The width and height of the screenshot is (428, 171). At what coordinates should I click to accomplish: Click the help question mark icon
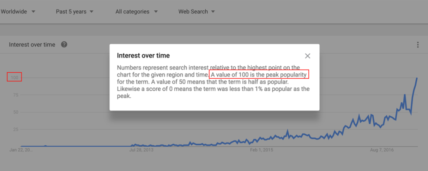pyautogui.click(x=64, y=44)
